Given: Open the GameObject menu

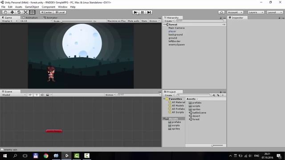Looking at the screenshot, I should click(32, 7).
